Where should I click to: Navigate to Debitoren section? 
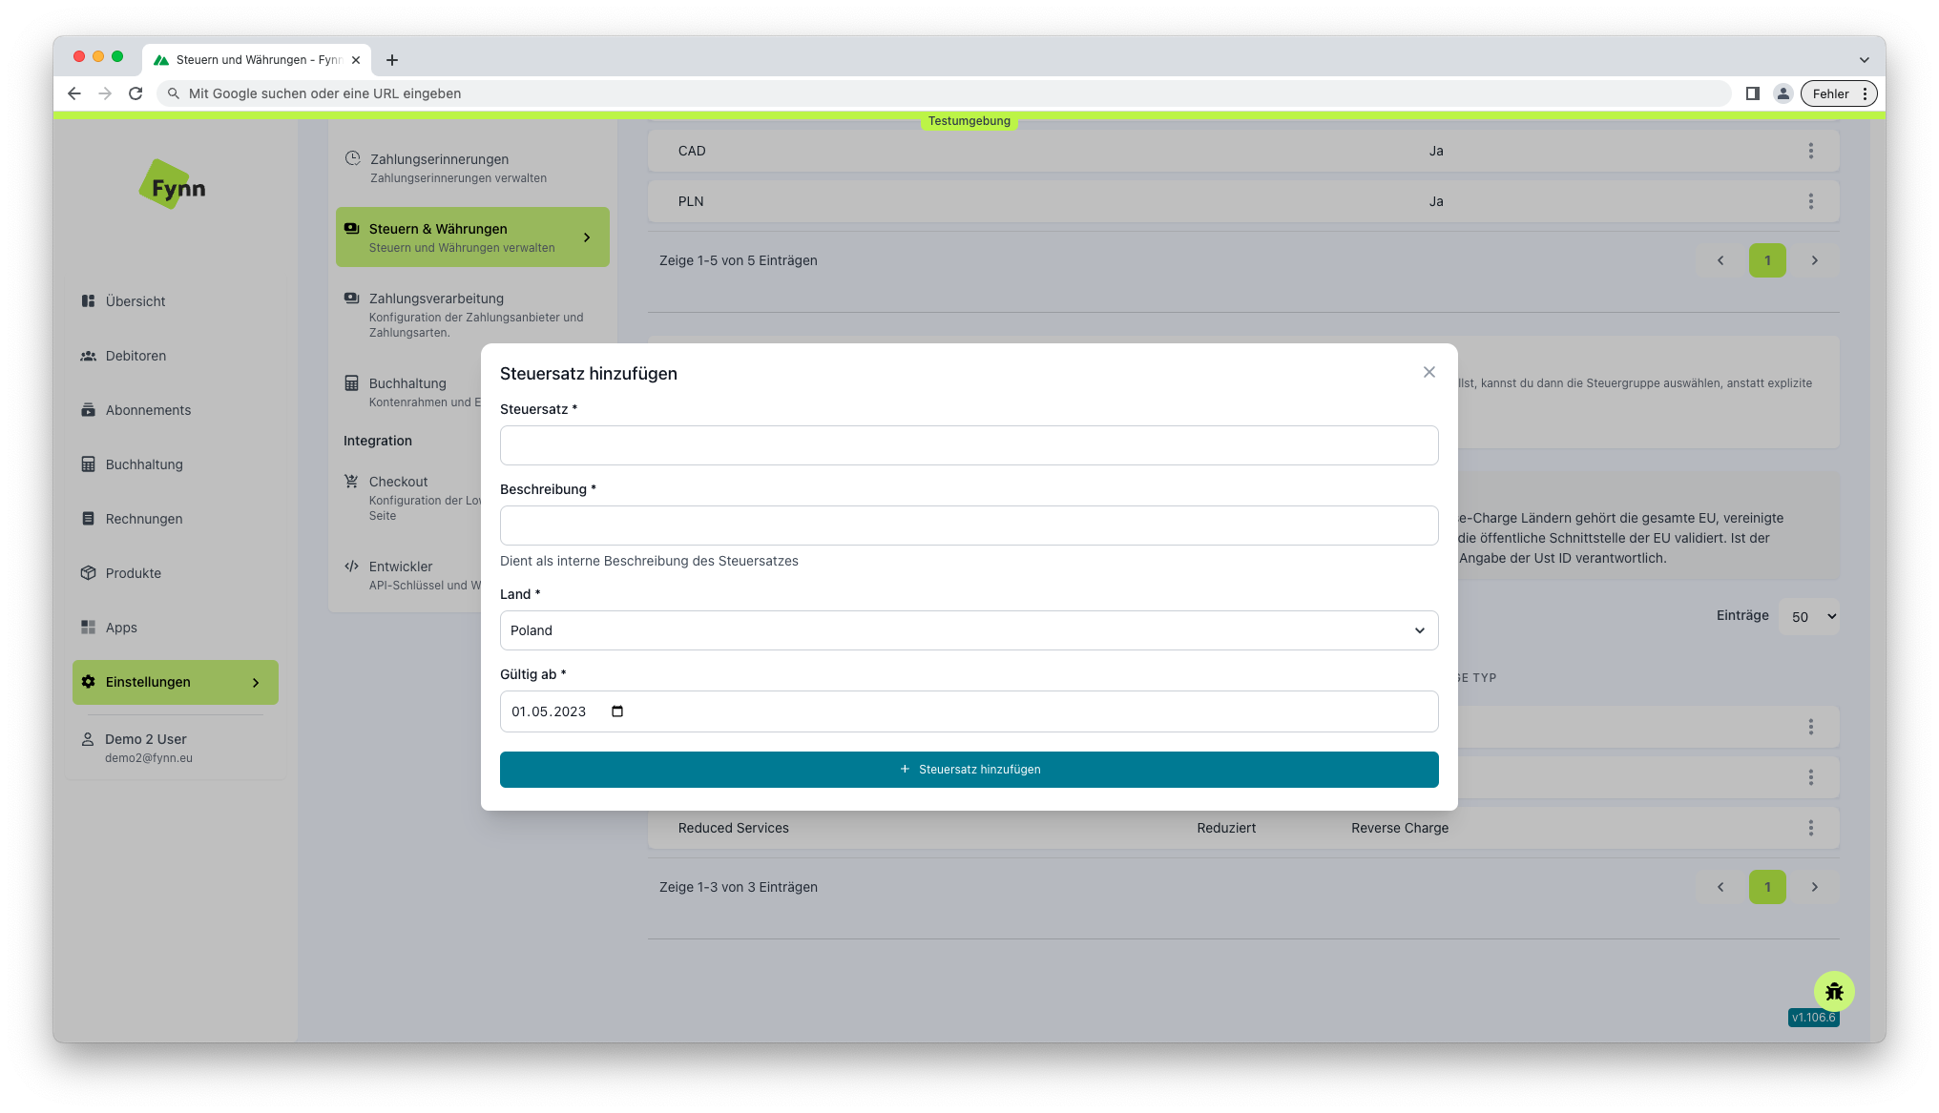pyautogui.click(x=138, y=356)
